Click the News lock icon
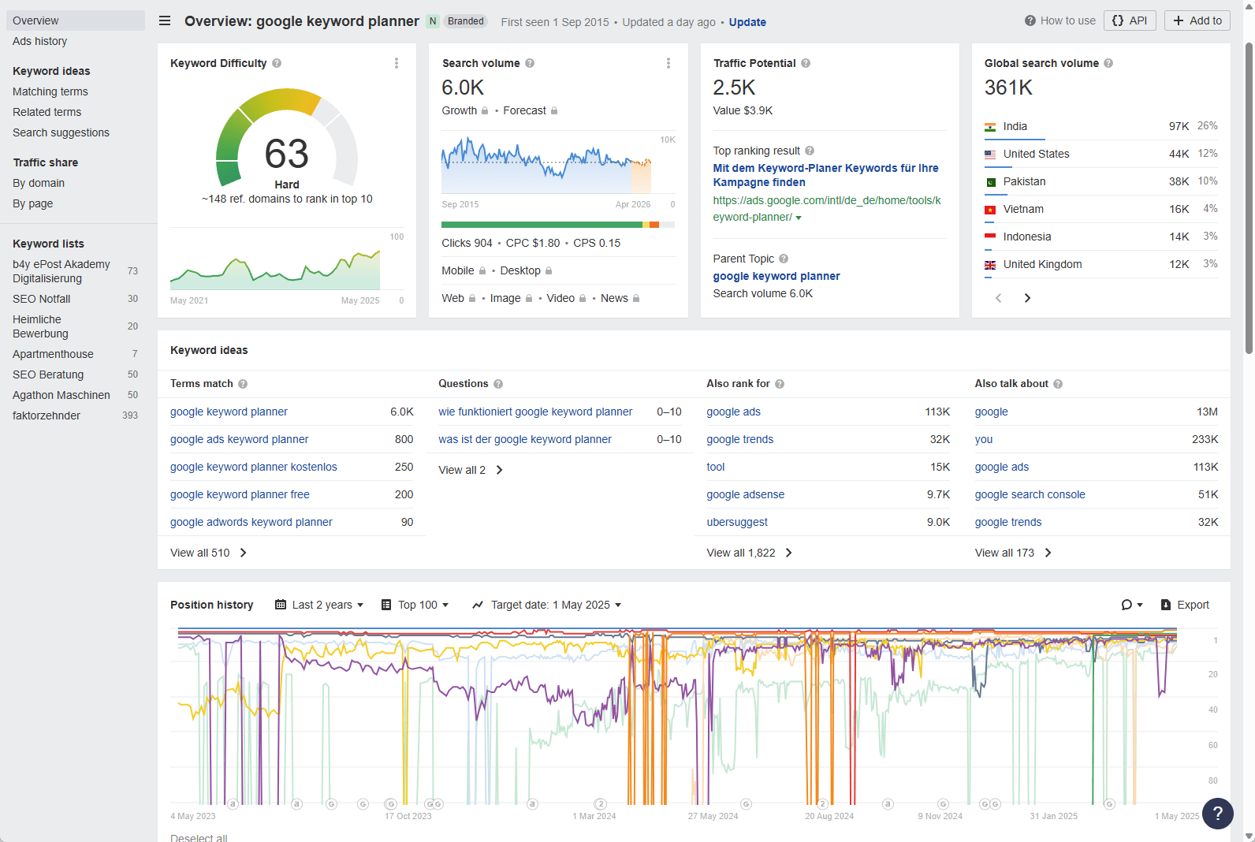This screenshot has height=842, width=1255. (x=636, y=299)
